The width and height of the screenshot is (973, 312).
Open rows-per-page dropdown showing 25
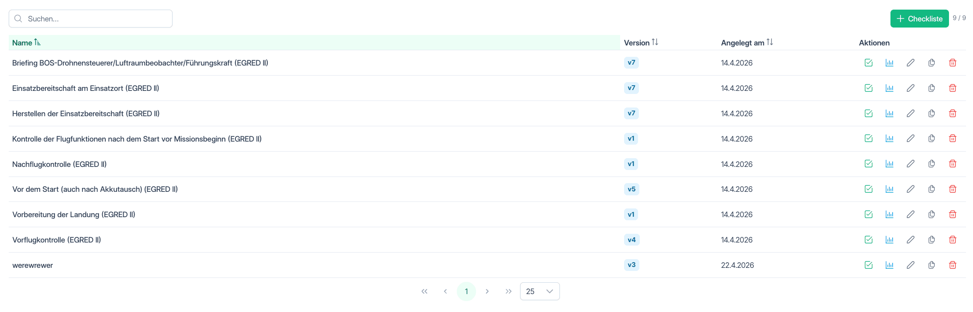540,291
